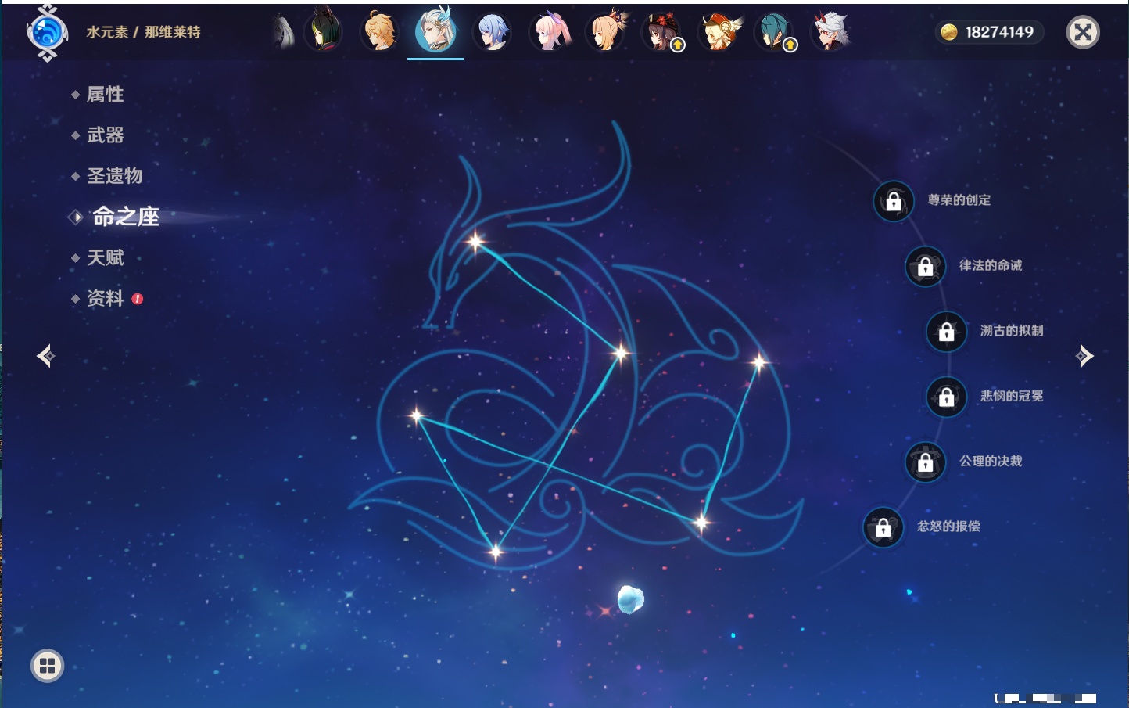This screenshot has height=708, width=1129.
Task: Select the Klee avatar with red hat
Action: click(x=718, y=32)
